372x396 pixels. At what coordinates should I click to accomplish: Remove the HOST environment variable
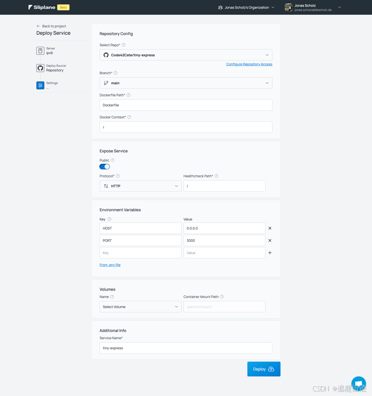[x=269, y=228]
